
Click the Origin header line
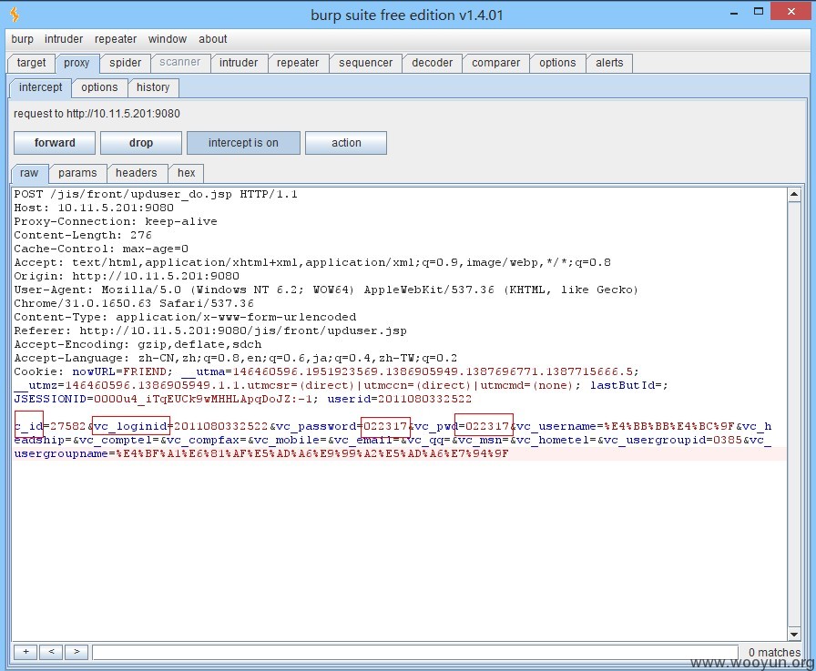(127, 276)
